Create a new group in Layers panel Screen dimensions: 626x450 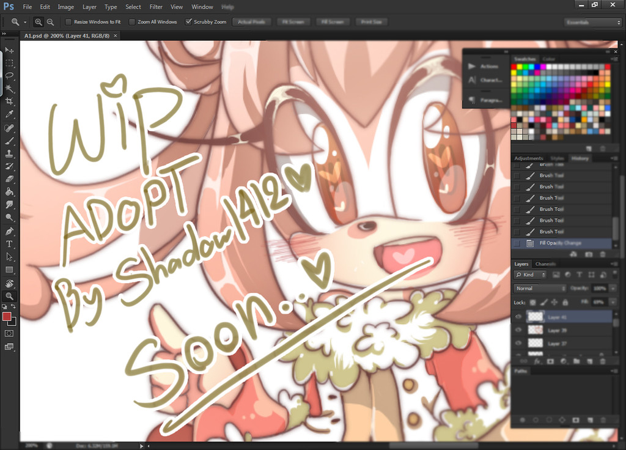(576, 361)
